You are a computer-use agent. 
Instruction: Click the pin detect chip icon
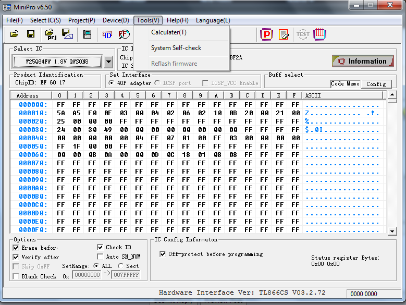tap(319, 34)
